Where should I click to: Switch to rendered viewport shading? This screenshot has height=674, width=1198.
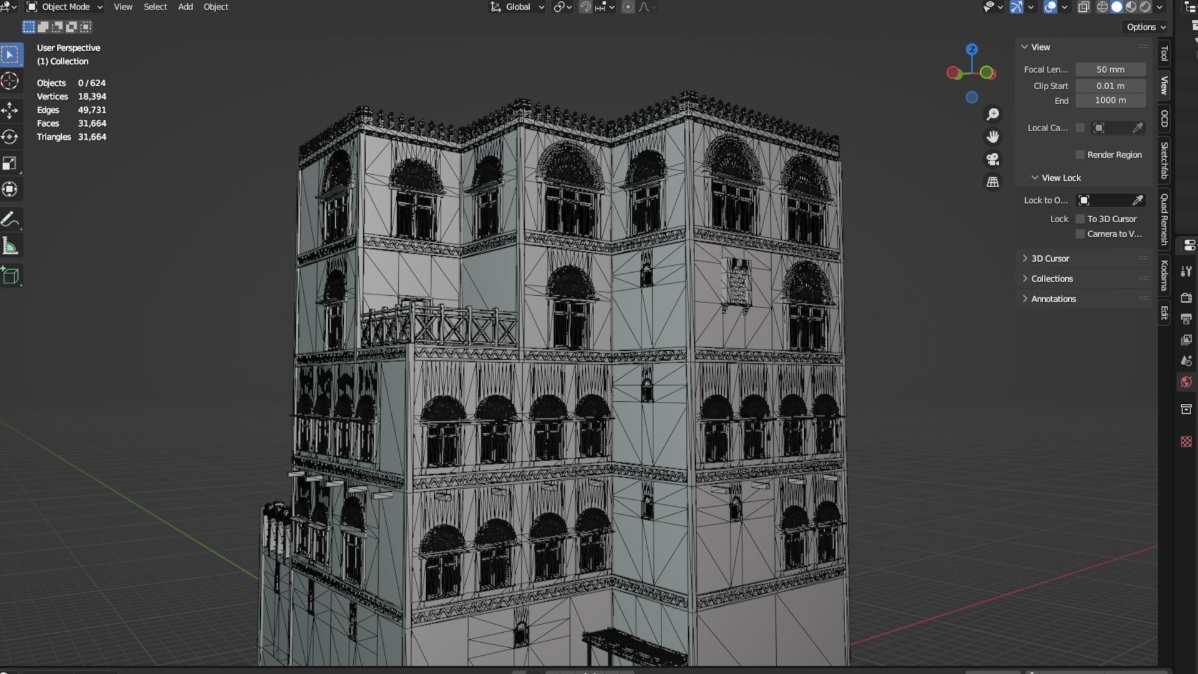1146,7
